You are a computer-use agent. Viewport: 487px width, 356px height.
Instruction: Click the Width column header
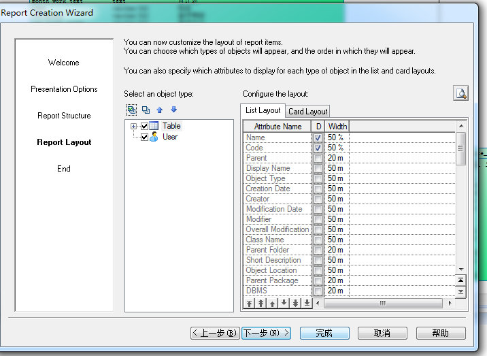(x=337, y=127)
